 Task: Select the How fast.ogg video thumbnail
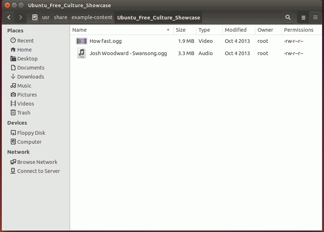point(81,41)
